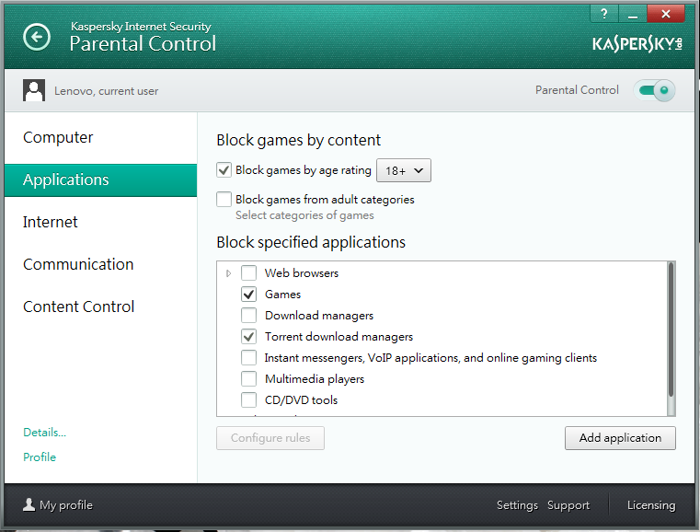Switch to the Internet section
The height and width of the screenshot is (532, 700).
[51, 223]
